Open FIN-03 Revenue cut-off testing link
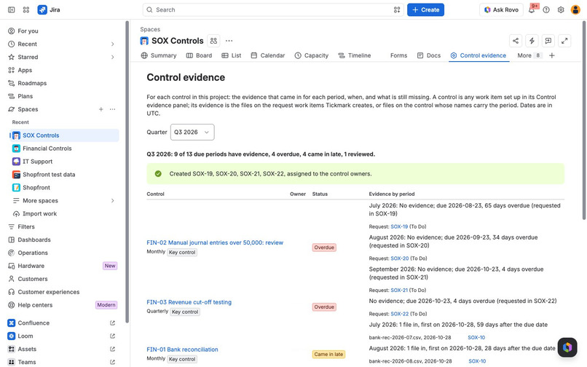The width and height of the screenshot is (587, 367). pyautogui.click(x=189, y=302)
